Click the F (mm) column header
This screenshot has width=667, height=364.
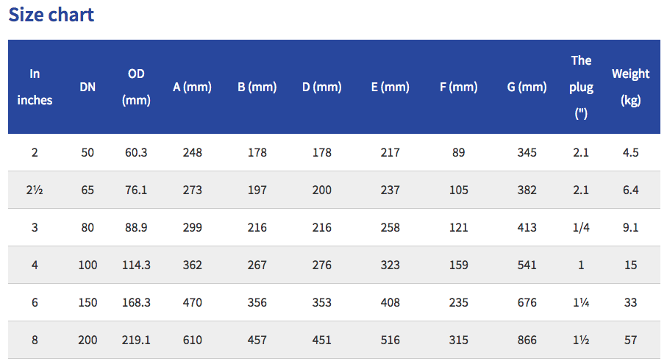459,87
